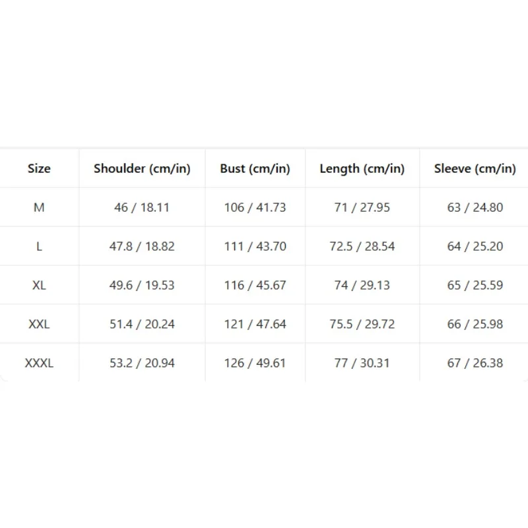Screen dimensions: 528x528
Task: Click shoulder value 46 / 18.11
Action: [142, 207]
